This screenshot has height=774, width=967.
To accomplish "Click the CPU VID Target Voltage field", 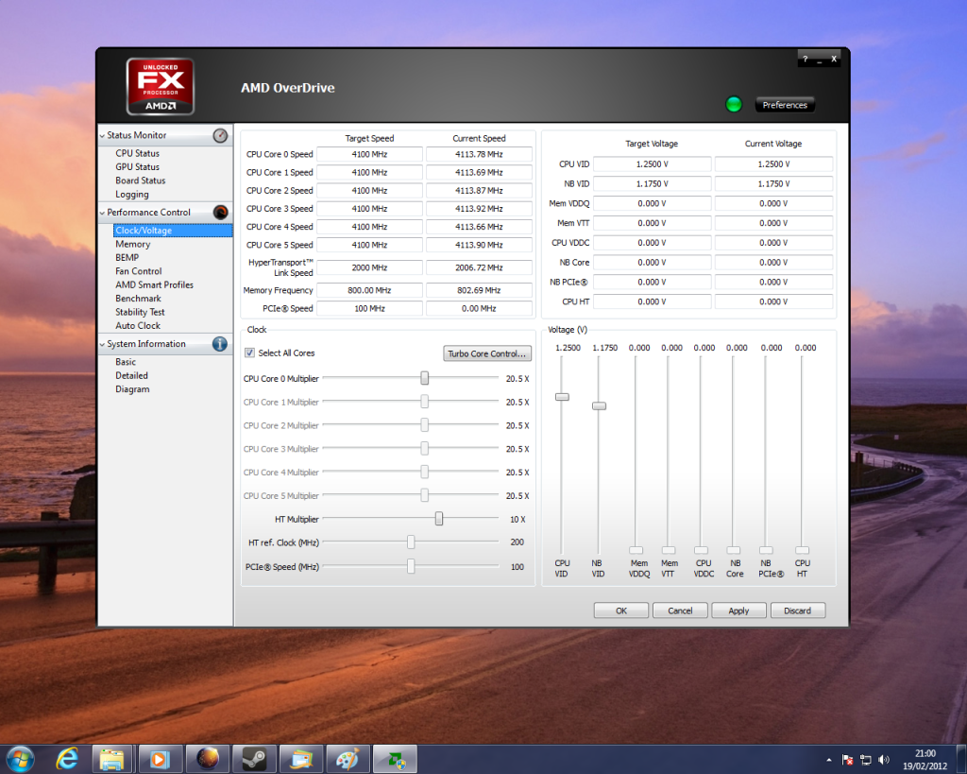I will pyautogui.click(x=652, y=164).
